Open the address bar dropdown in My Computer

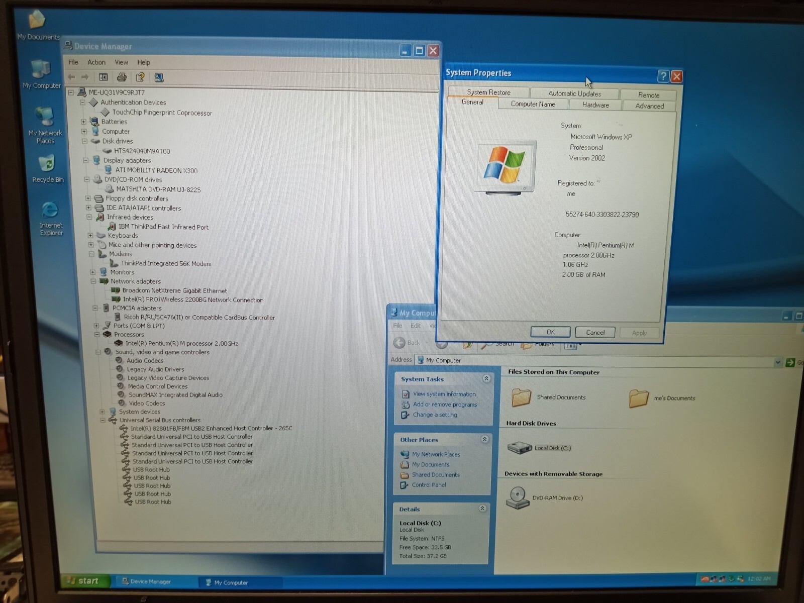[x=778, y=362]
